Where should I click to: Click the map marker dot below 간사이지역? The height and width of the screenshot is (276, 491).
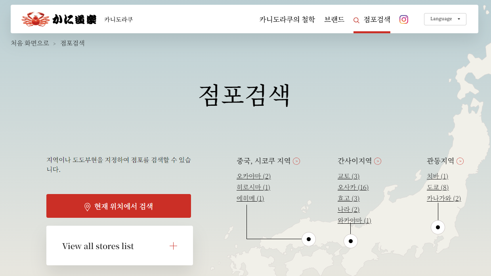coord(350,240)
